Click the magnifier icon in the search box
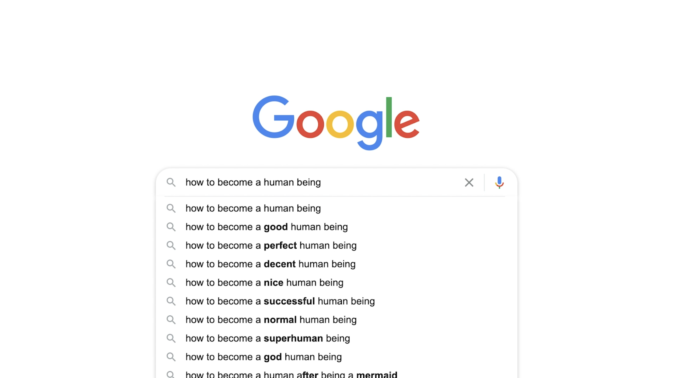 pos(171,182)
